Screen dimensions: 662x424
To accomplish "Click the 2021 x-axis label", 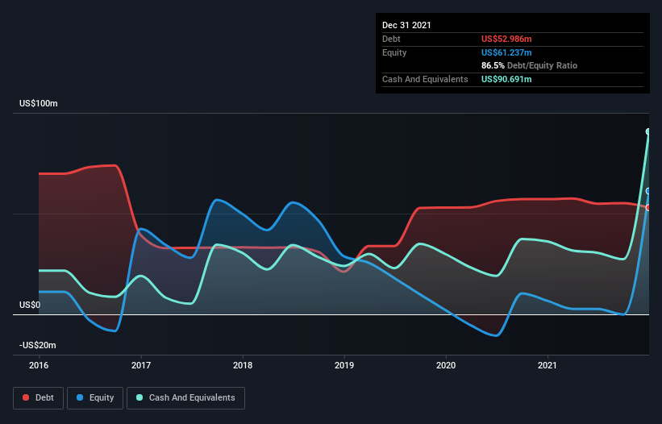I will click(x=548, y=365).
